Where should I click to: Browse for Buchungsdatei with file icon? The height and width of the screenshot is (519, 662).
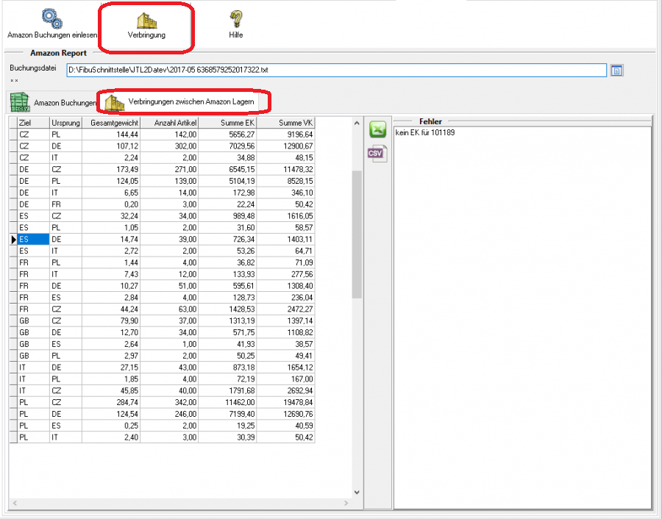[617, 71]
